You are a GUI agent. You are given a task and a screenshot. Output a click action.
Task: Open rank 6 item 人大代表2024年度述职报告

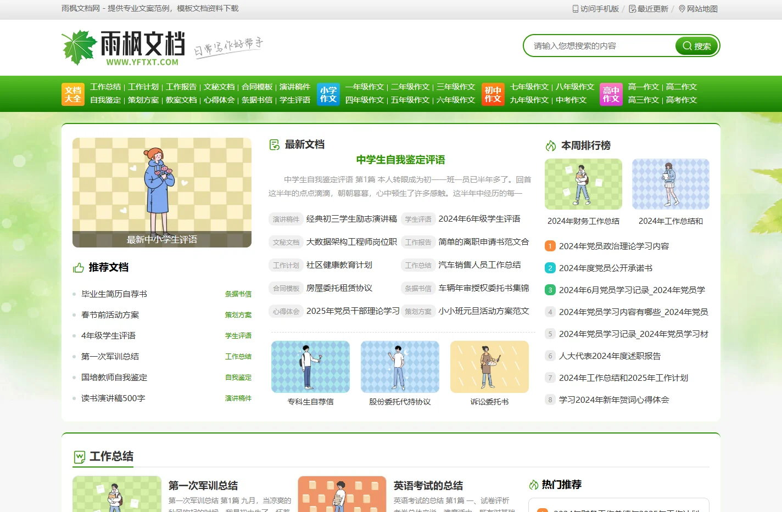tap(610, 356)
